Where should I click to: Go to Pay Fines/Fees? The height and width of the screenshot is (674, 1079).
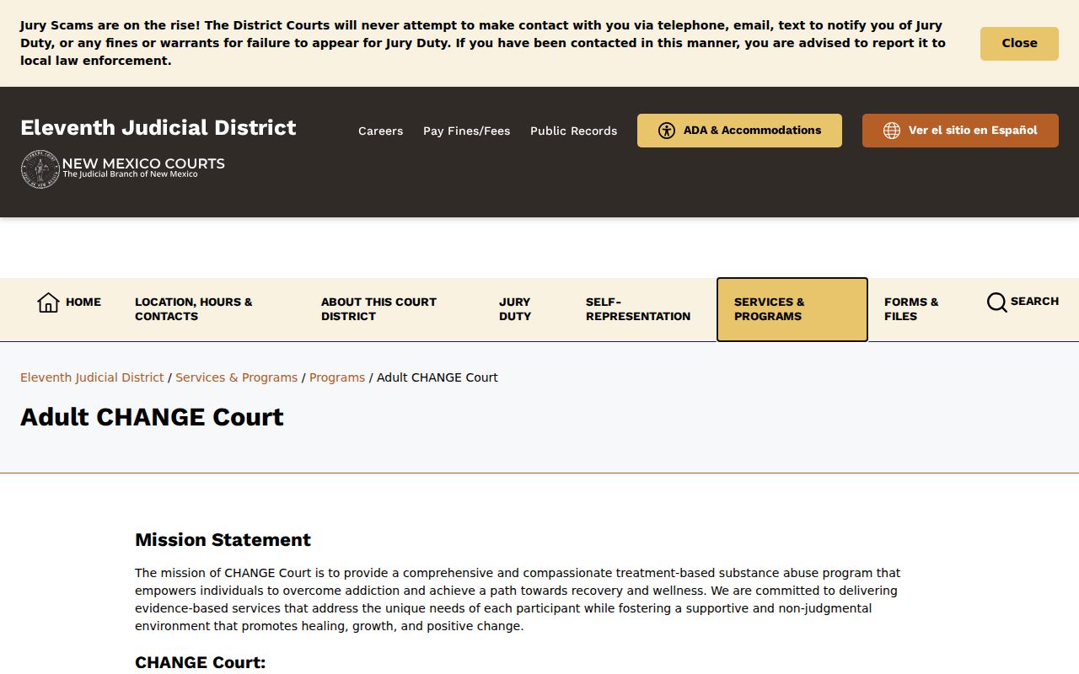point(466,131)
